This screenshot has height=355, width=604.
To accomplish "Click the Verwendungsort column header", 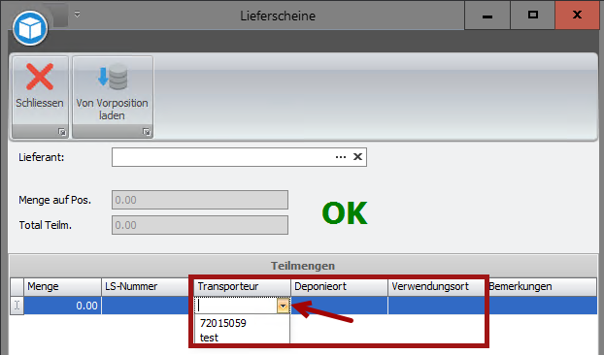I will tap(436, 286).
